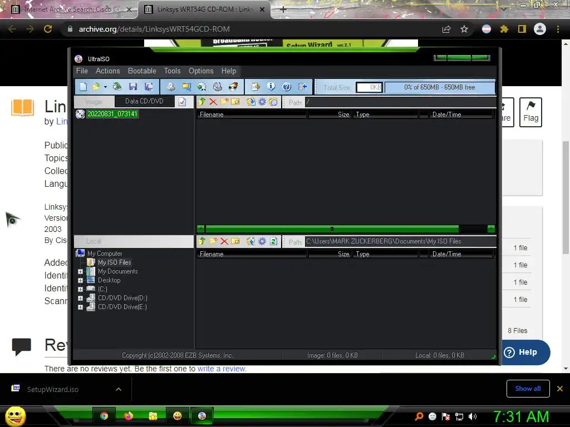This screenshot has width=570, height=427.
Task: Open the dropdown arrow beside the Open icon
Action: click(x=105, y=87)
